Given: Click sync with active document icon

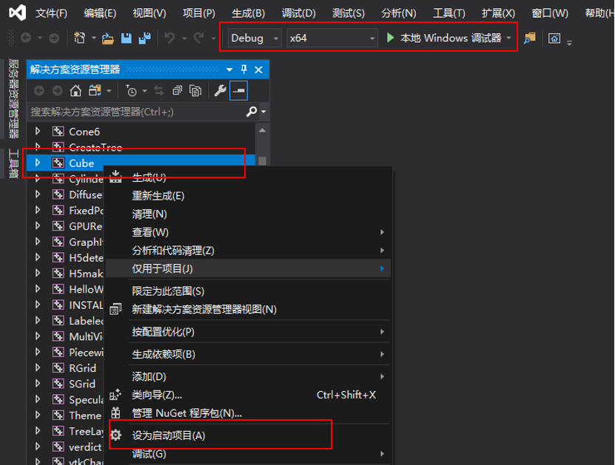Looking at the screenshot, I should click(x=159, y=91).
